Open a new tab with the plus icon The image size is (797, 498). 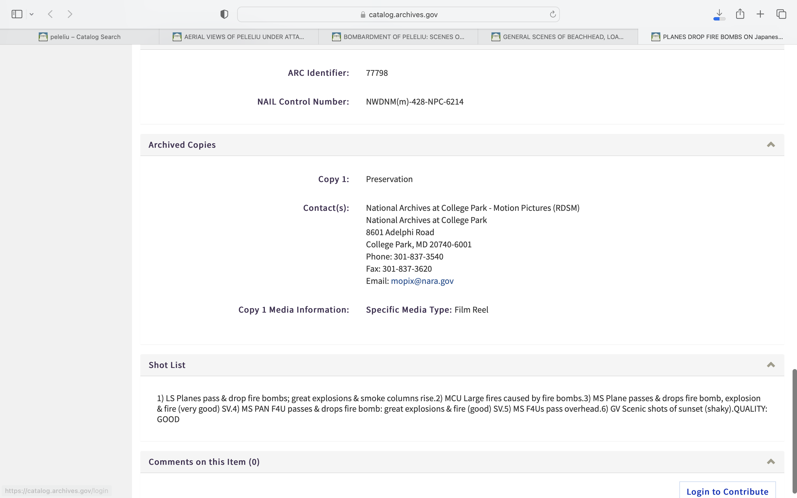(760, 14)
